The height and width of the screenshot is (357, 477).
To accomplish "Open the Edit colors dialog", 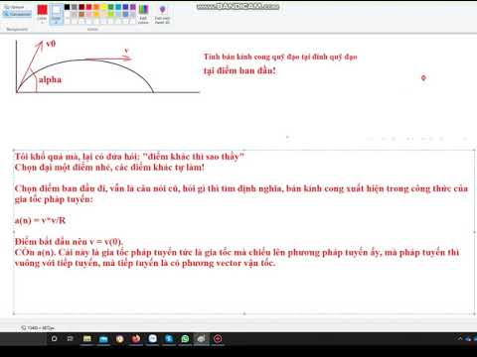I will coord(143,14).
